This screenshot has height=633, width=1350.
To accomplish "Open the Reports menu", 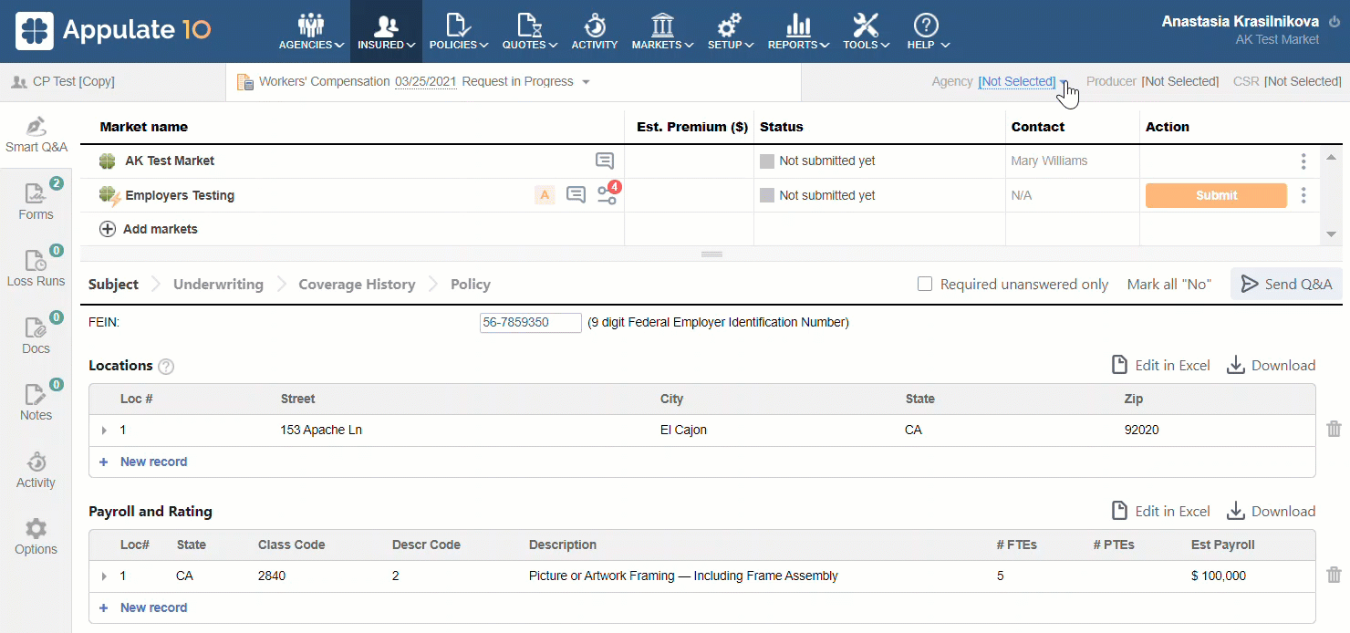I will click(x=798, y=31).
